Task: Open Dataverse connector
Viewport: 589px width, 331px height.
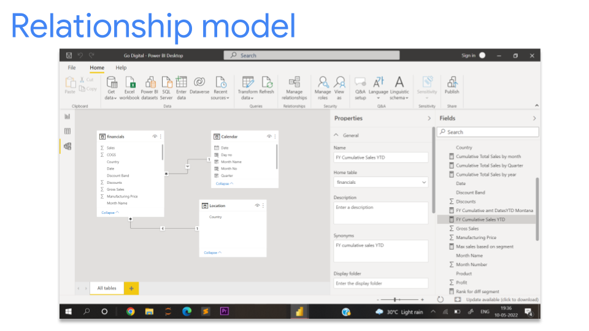Action: click(x=199, y=85)
